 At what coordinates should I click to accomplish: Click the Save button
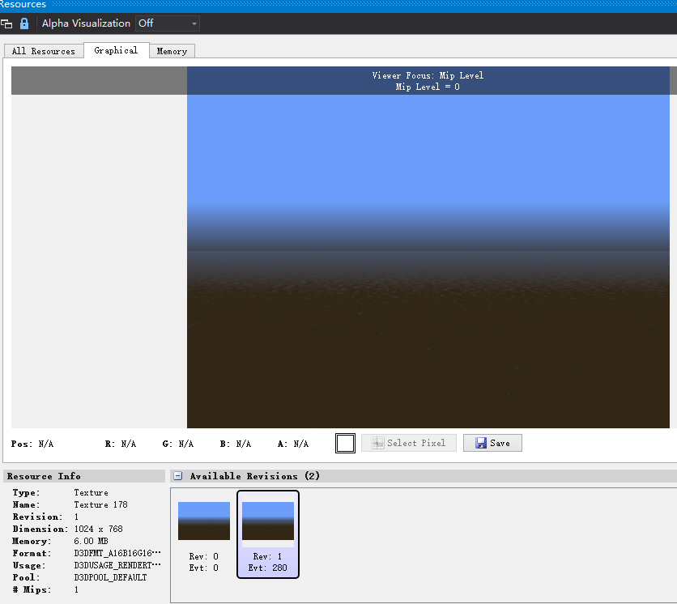(492, 443)
